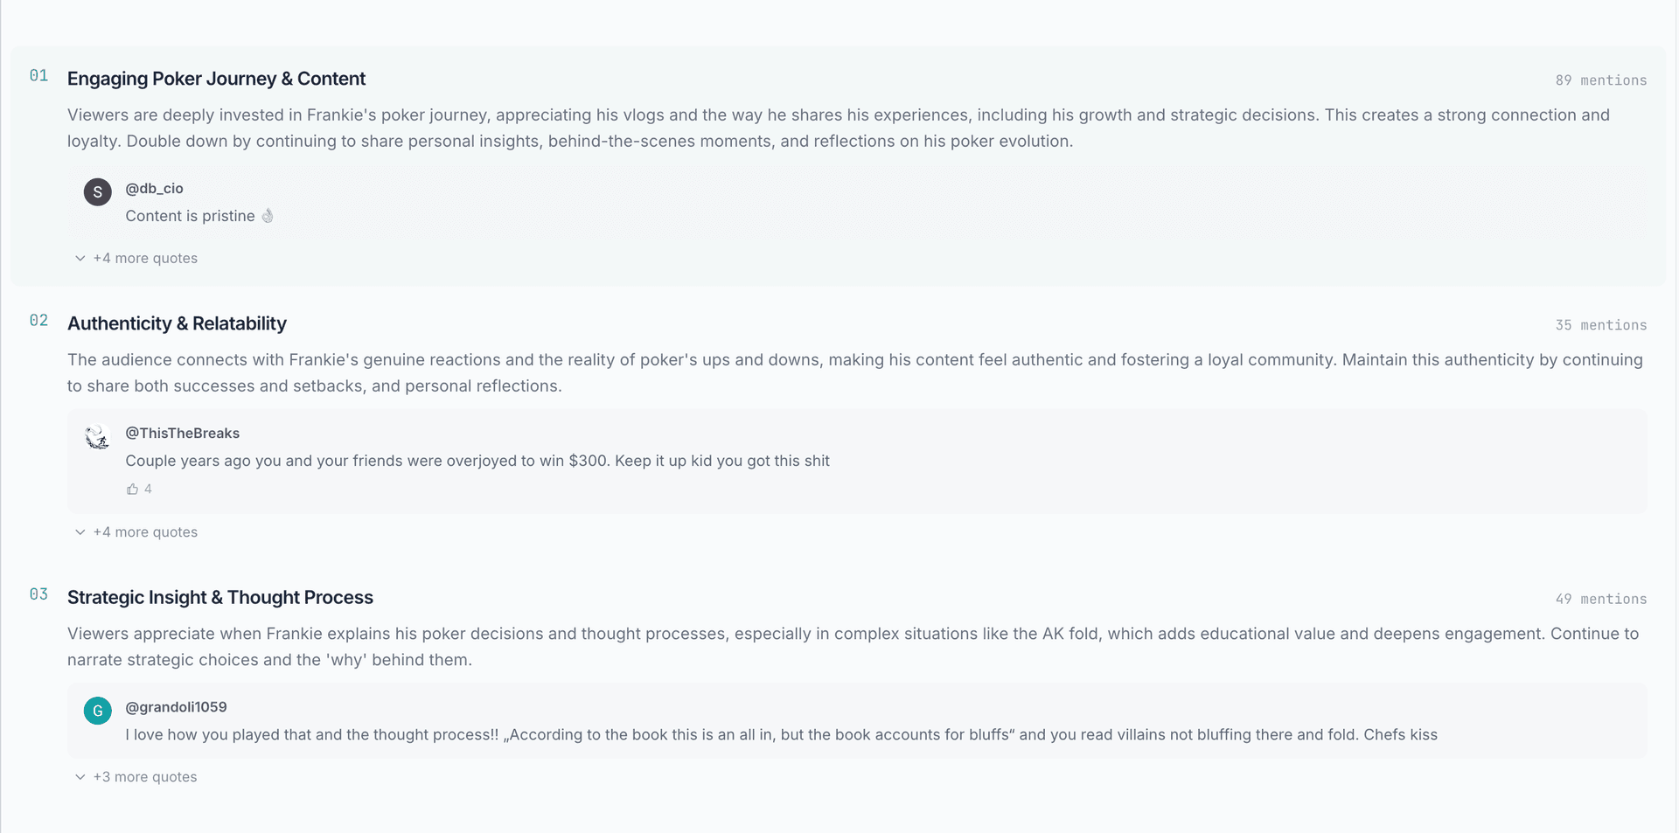
Task: Open the @grandoli1059 username
Action: 176,707
